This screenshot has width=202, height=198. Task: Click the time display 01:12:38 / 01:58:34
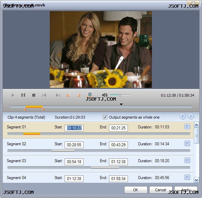point(177,95)
